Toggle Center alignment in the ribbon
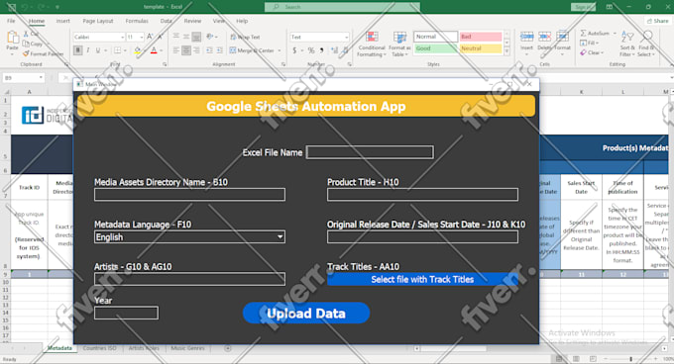The width and height of the screenshot is (674, 364). click(x=186, y=50)
